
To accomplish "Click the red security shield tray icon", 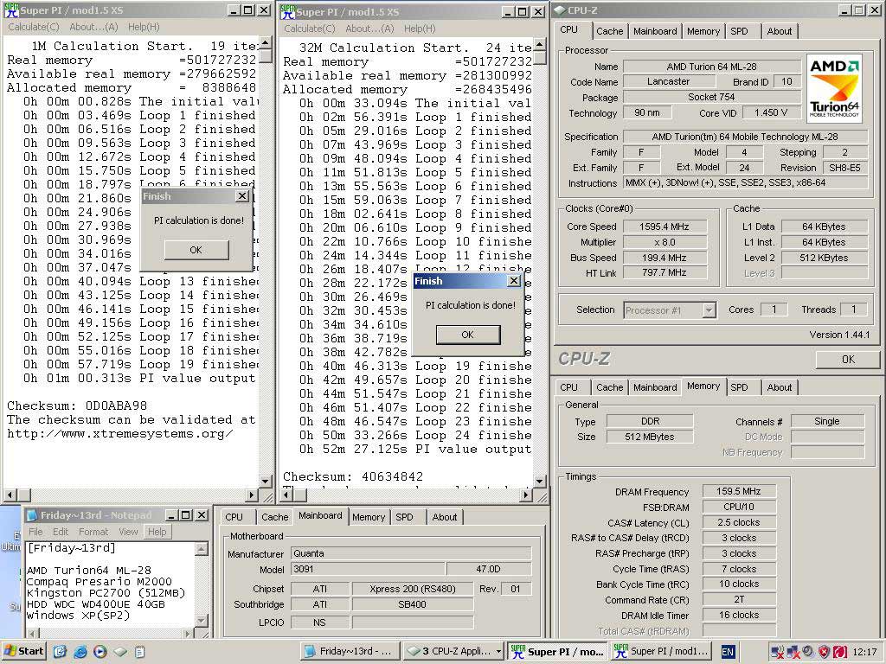I will pos(825,652).
